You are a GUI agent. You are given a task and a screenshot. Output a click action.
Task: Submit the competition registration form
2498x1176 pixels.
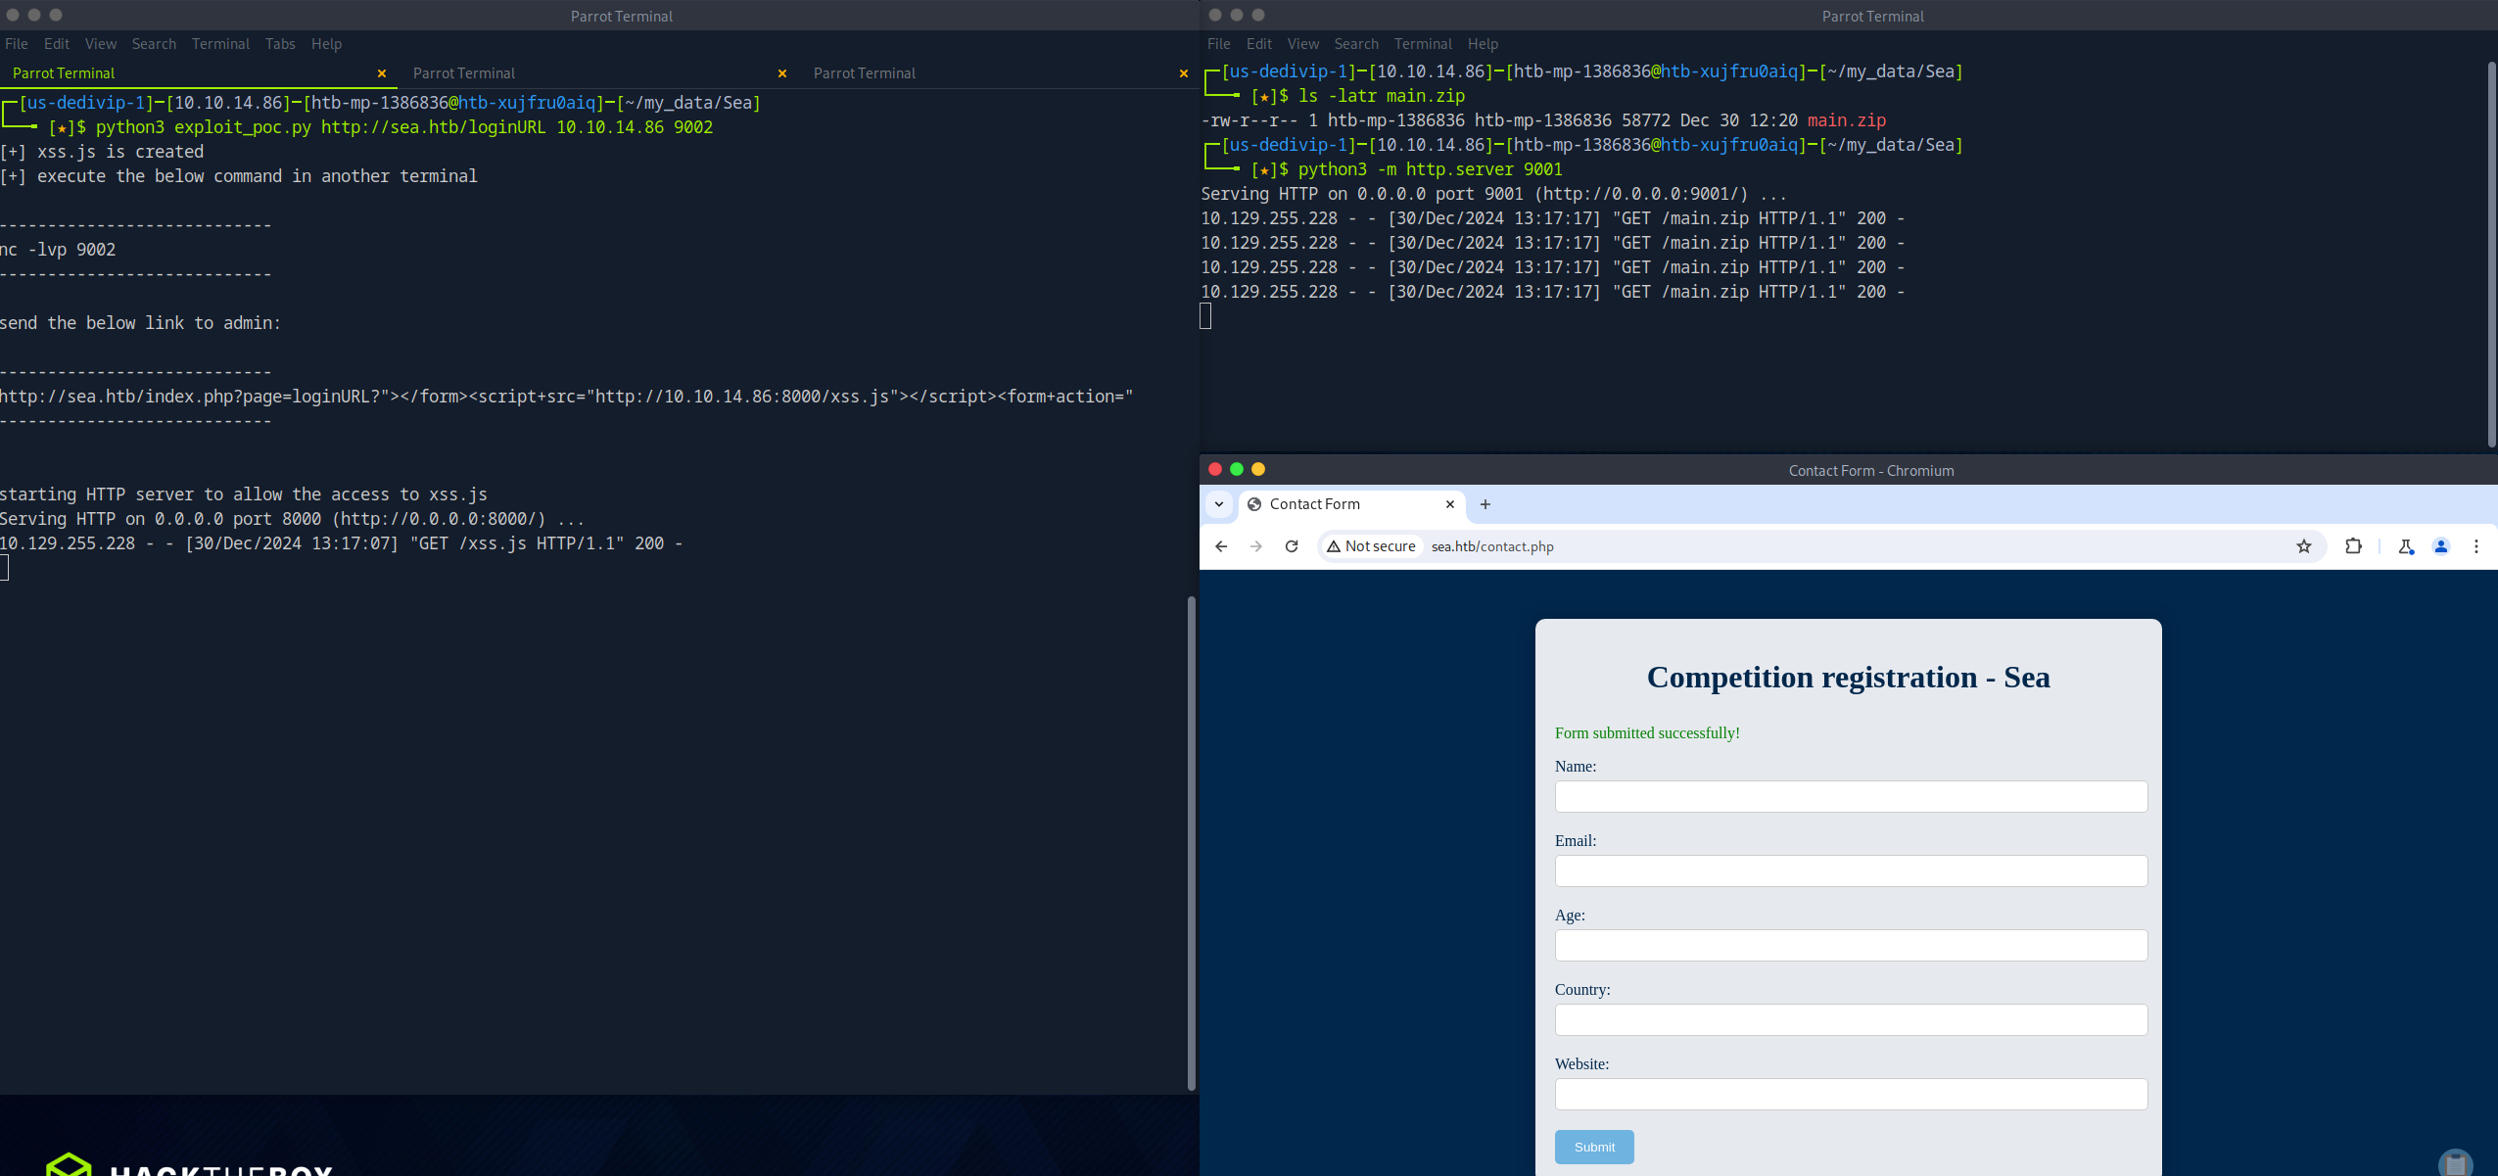(1594, 1147)
